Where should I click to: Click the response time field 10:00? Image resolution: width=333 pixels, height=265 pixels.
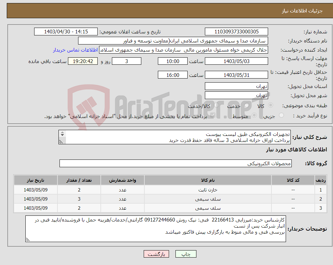click(173, 61)
